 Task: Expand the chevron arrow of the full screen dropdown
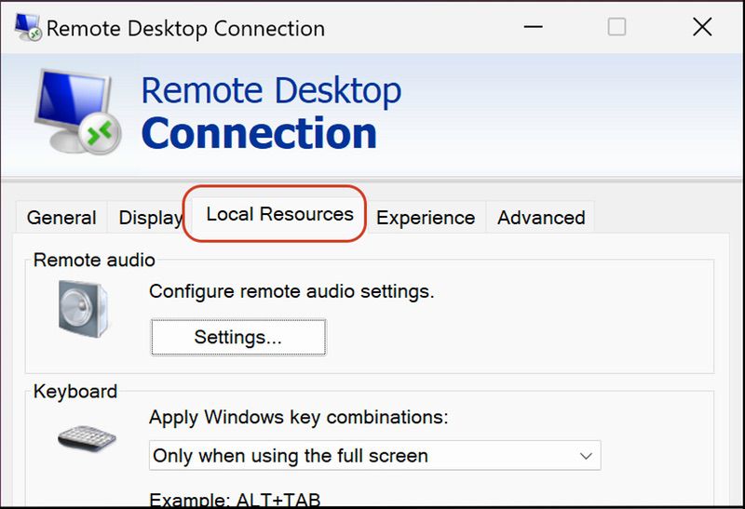click(x=586, y=456)
